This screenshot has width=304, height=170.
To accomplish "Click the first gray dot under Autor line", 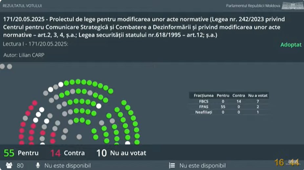I will [x=2, y=66].
